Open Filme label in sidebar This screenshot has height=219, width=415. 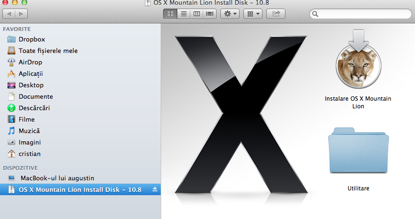[27, 119]
